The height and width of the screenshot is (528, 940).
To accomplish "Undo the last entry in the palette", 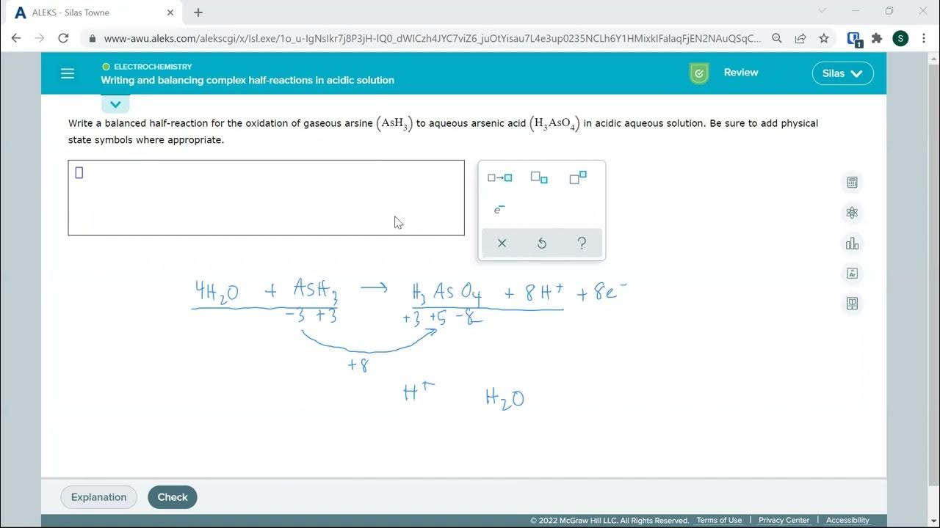I will [x=542, y=243].
